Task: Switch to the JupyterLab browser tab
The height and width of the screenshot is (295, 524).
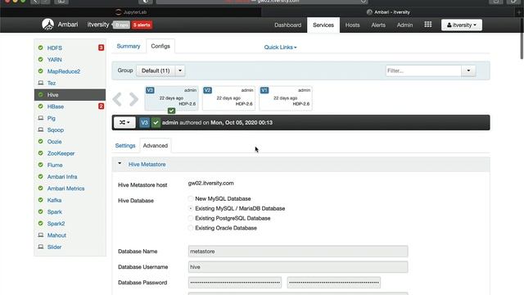Action: click(131, 12)
